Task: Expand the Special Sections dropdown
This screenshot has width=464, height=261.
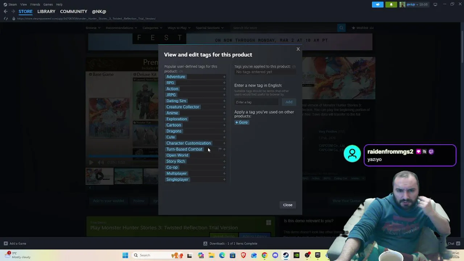Action: coord(210,28)
